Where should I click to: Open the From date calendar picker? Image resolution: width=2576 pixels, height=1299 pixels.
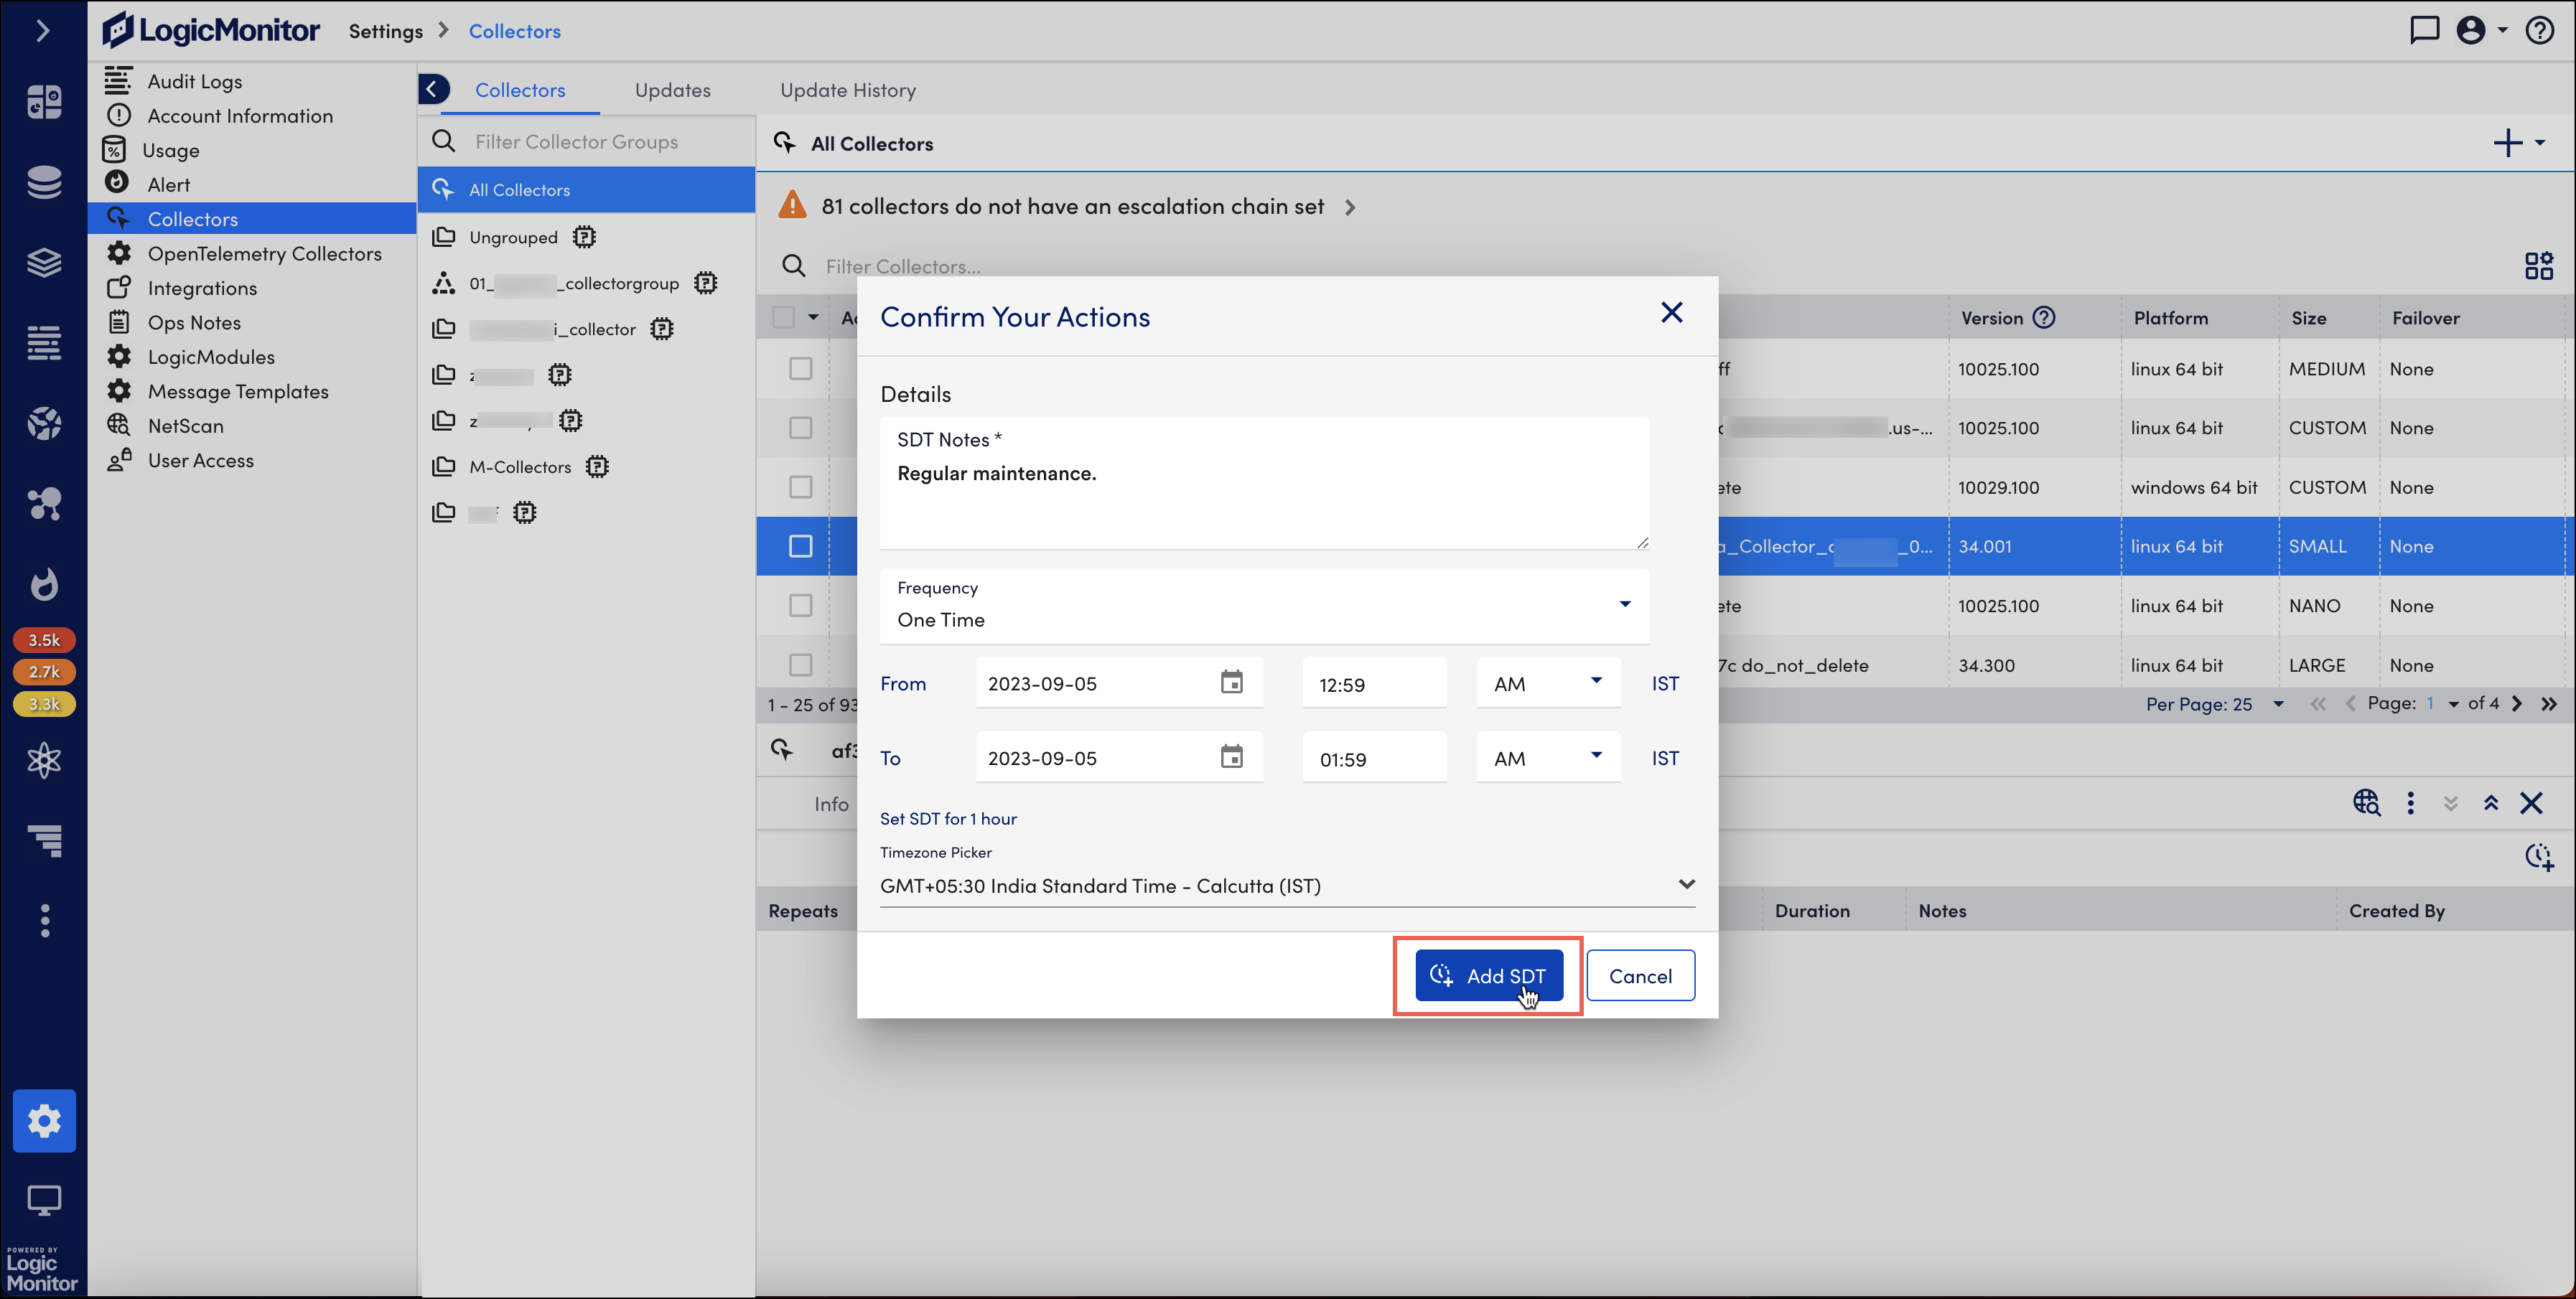[1231, 682]
